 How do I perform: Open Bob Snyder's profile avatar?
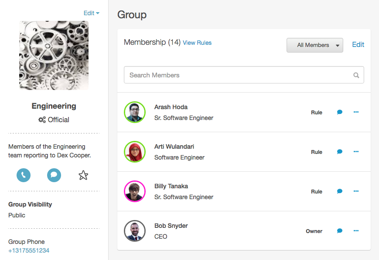pos(134,231)
